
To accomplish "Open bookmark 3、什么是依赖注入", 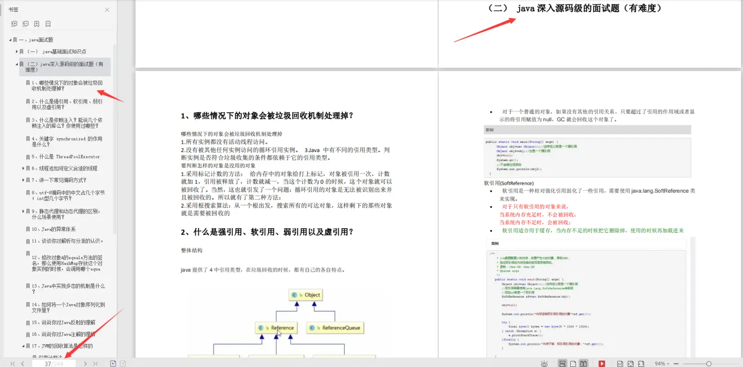I will pos(67,123).
